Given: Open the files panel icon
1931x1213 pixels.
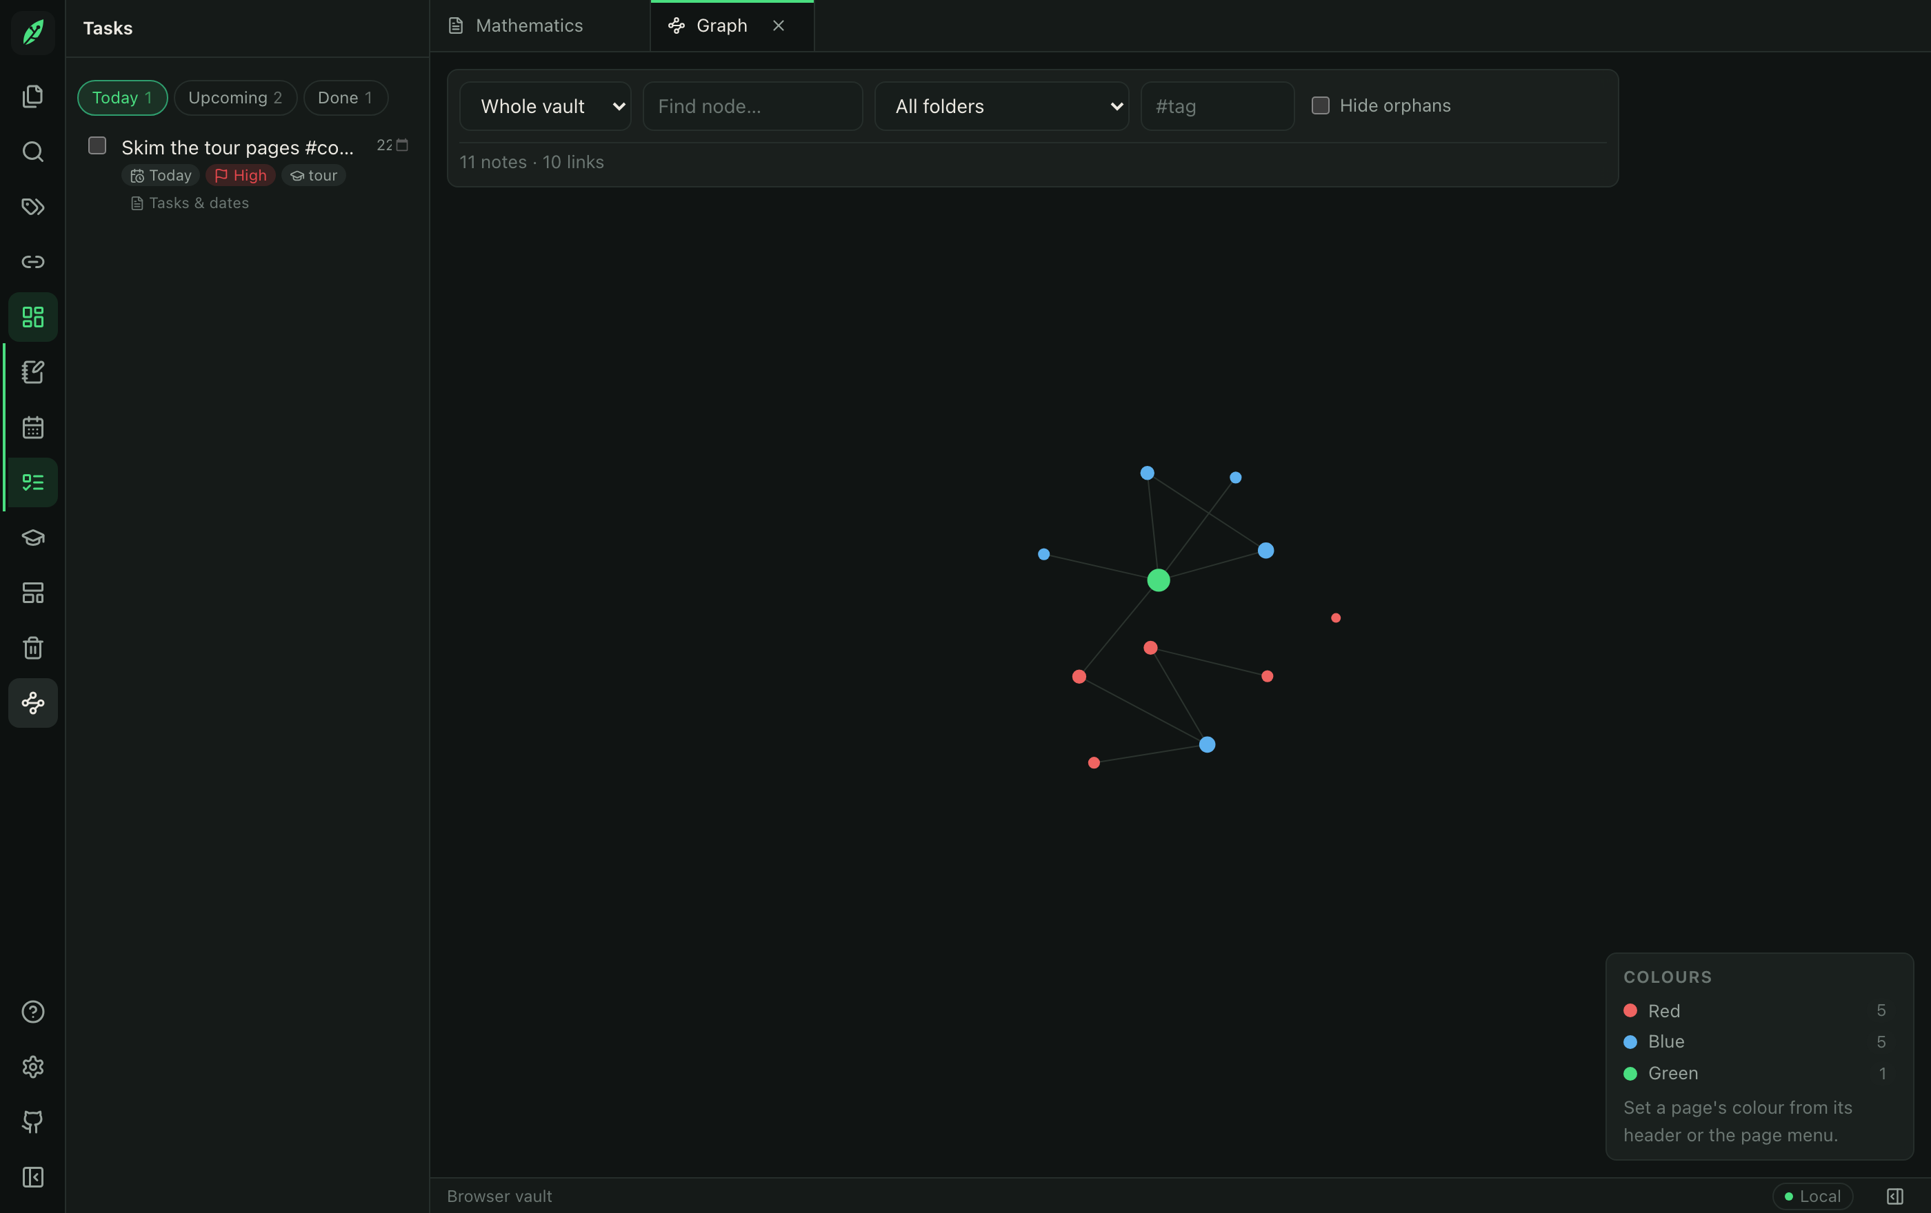Looking at the screenshot, I should [33, 96].
